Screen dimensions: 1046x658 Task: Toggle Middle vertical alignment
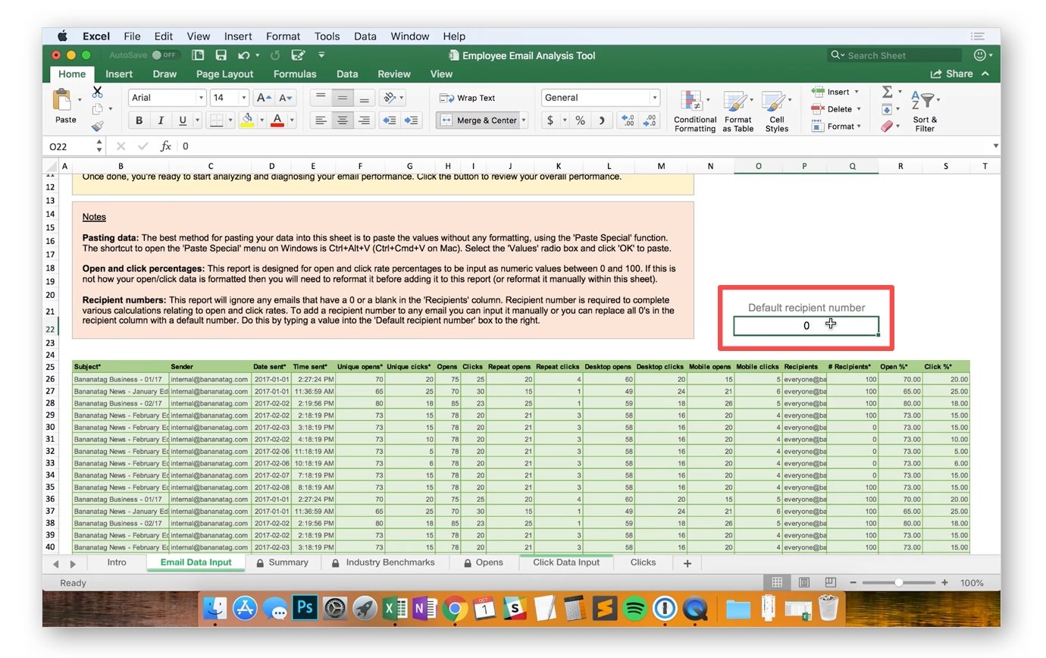click(x=343, y=98)
